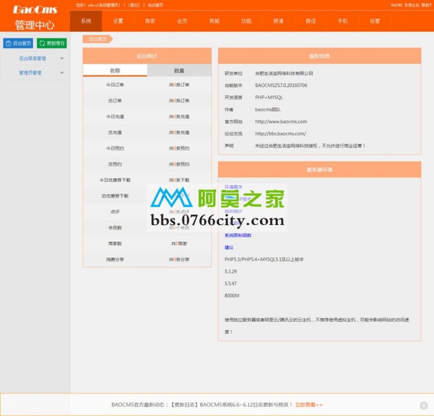Image resolution: width=434 pixels, height=416 pixels.
Task: Select the 手机 top navigation tab
Action: coord(343,21)
